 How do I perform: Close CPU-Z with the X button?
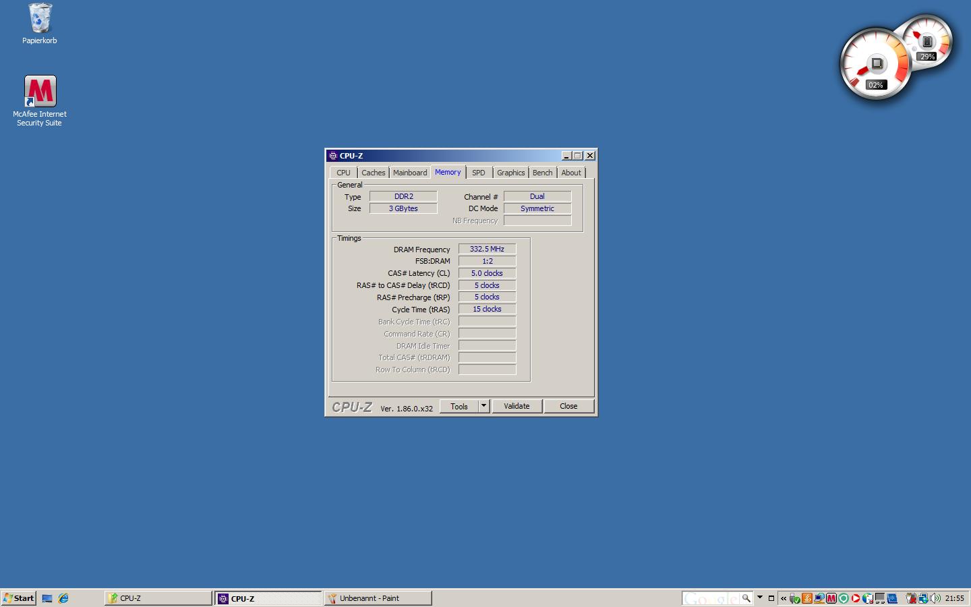[590, 156]
